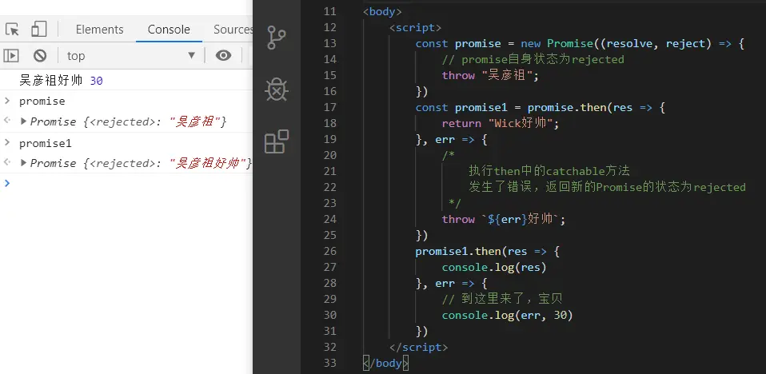Viewport: 766px width, 374px height.
Task: Click "console.log(res)" on line 27
Action: point(494,268)
